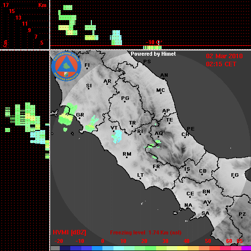The height and width of the screenshot is (251, 251).
Task: Click the TR city label
Action: tap(132, 123)
